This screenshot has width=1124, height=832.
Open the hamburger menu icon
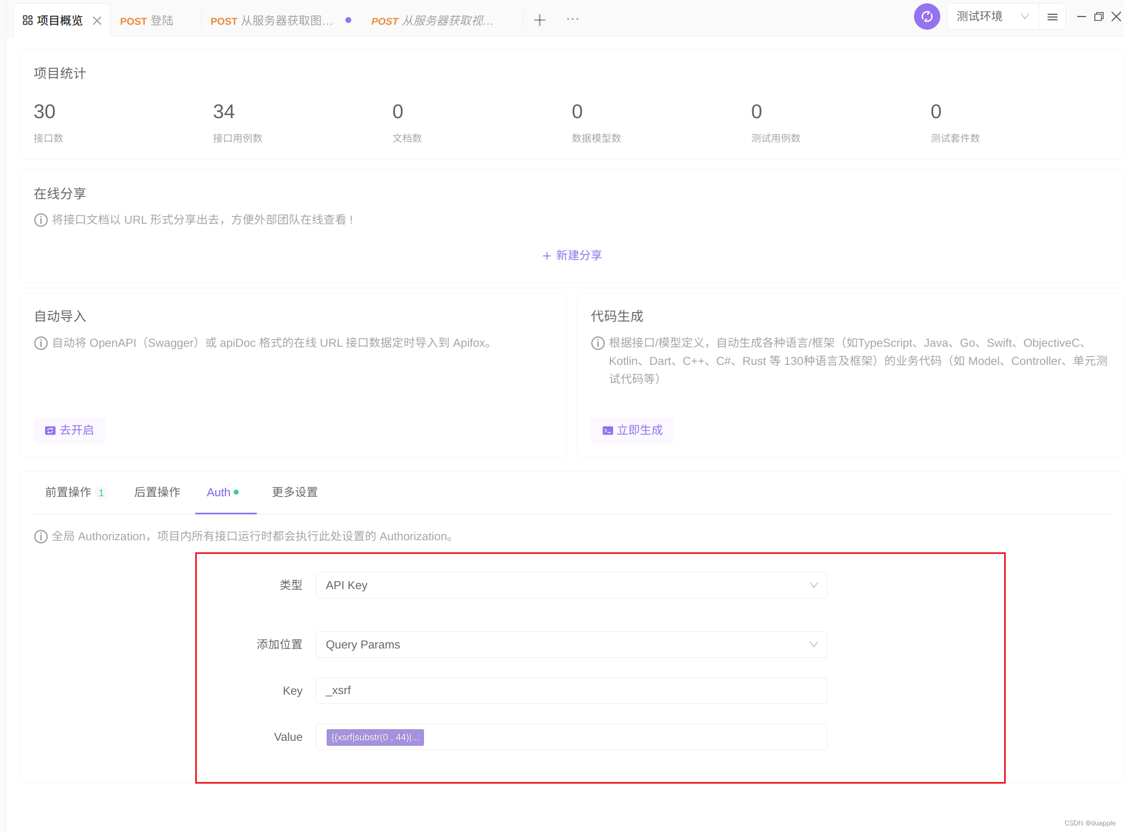[x=1053, y=17]
